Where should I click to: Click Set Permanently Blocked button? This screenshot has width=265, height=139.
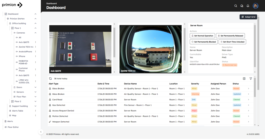(x=203, y=42)
